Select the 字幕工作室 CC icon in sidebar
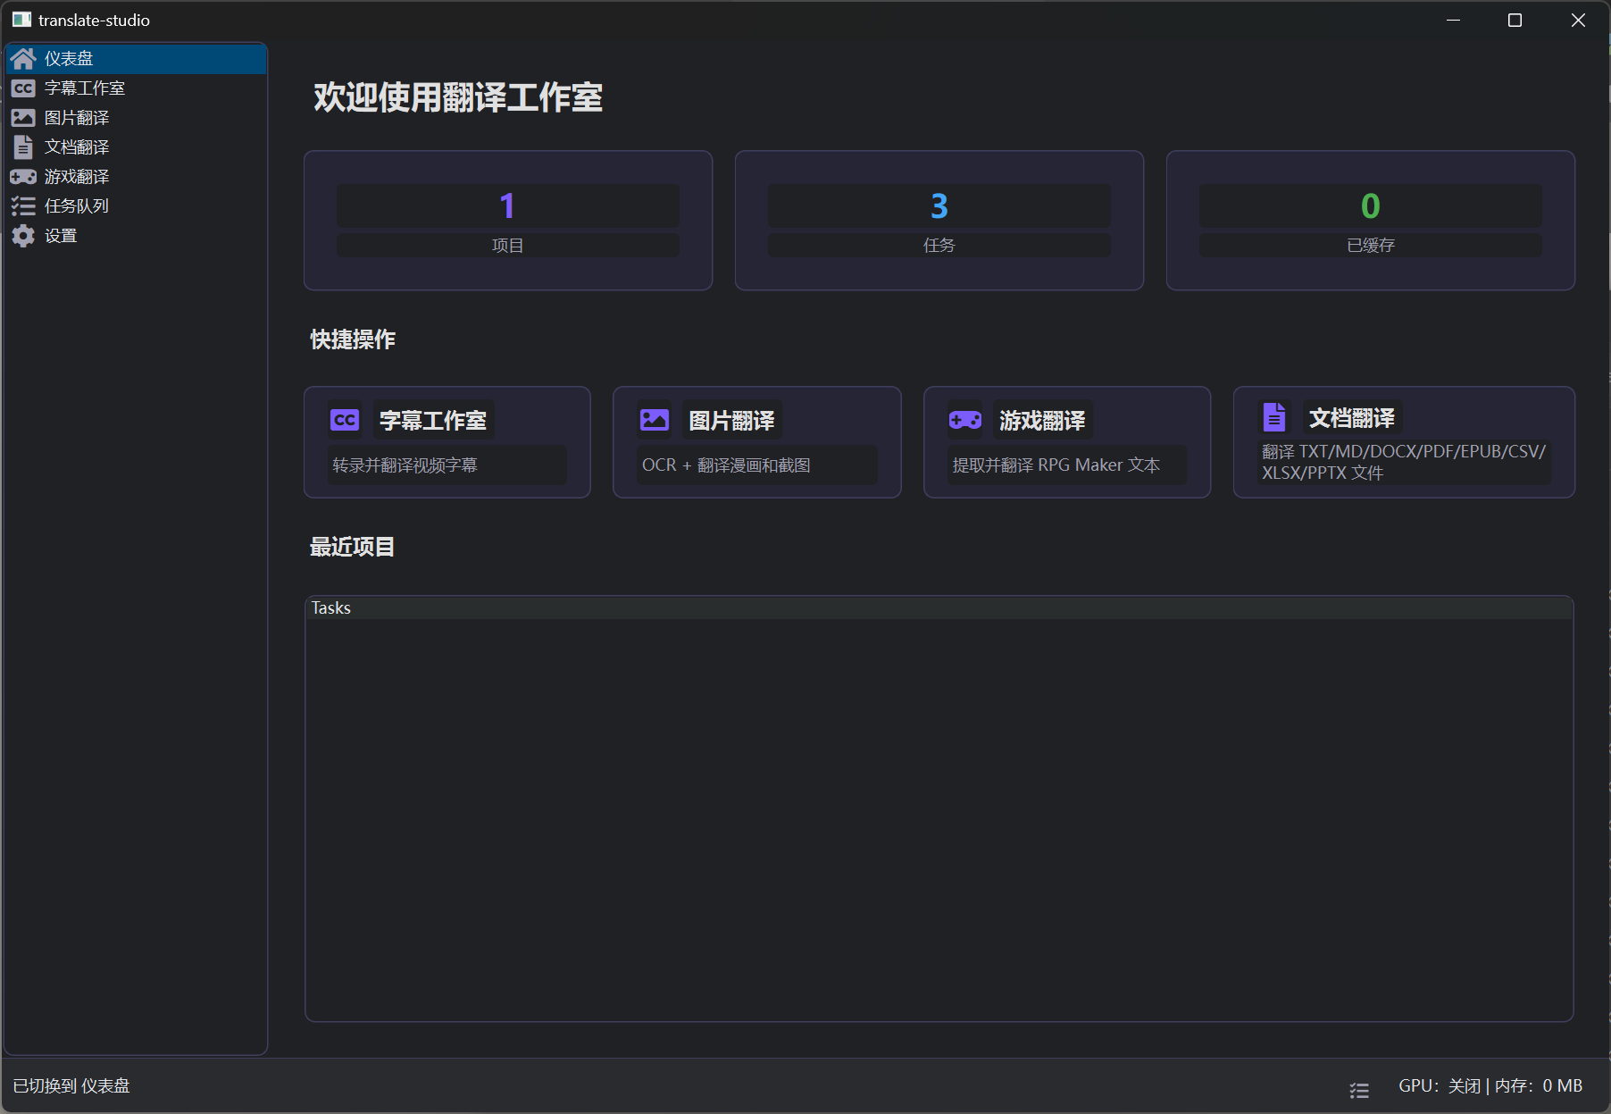Image resolution: width=1611 pixels, height=1114 pixels. (23, 88)
